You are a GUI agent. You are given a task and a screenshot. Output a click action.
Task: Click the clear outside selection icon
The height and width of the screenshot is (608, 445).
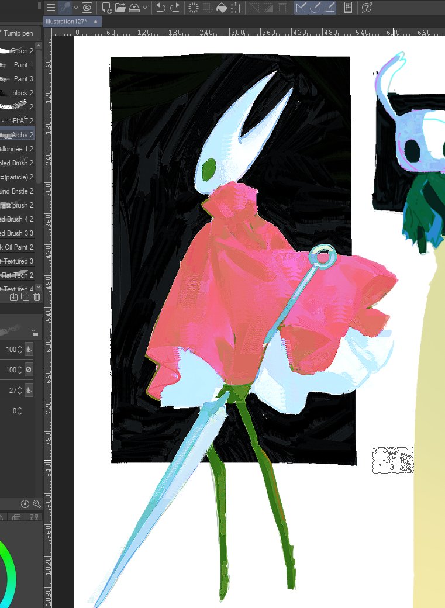pyautogui.click(x=208, y=8)
